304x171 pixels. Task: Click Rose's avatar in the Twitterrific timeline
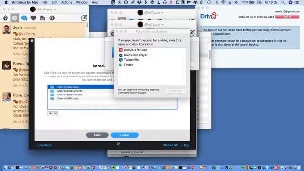tap(7, 97)
